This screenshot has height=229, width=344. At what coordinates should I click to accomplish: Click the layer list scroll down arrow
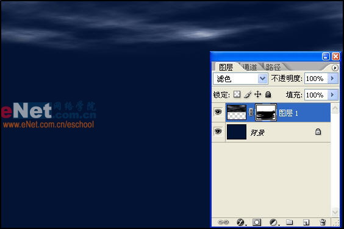point(335,212)
